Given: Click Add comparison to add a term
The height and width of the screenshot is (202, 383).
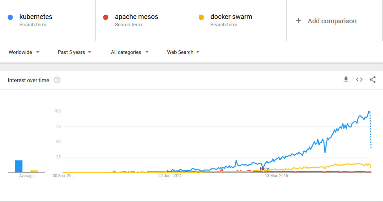Looking at the screenshot, I should (332, 21).
